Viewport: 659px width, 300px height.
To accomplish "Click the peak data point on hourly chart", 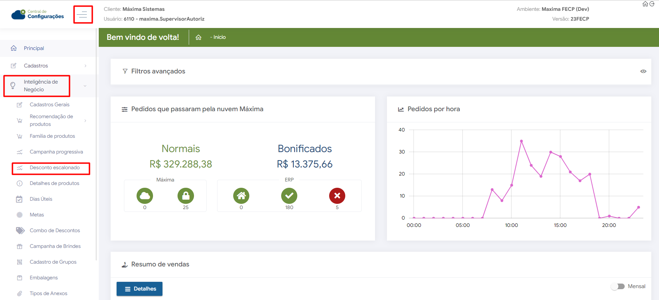I will 521,141.
